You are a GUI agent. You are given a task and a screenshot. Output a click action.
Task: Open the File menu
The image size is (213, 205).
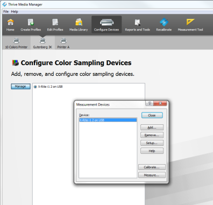click(6, 11)
